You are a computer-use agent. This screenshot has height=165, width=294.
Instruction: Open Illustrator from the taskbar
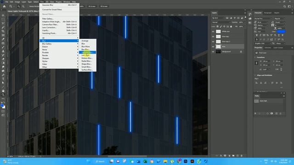[x=192, y=161]
